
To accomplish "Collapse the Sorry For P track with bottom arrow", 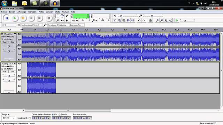I will (x=9, y=92).
